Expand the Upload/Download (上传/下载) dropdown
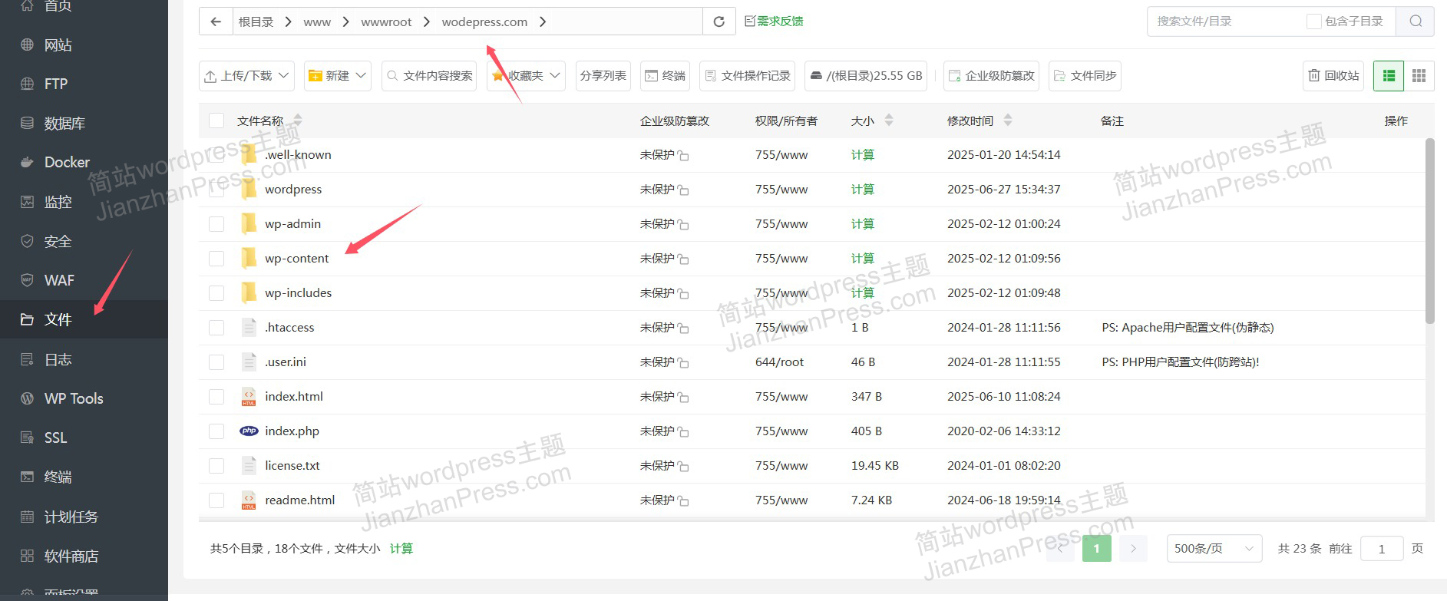 click(246, 76)
